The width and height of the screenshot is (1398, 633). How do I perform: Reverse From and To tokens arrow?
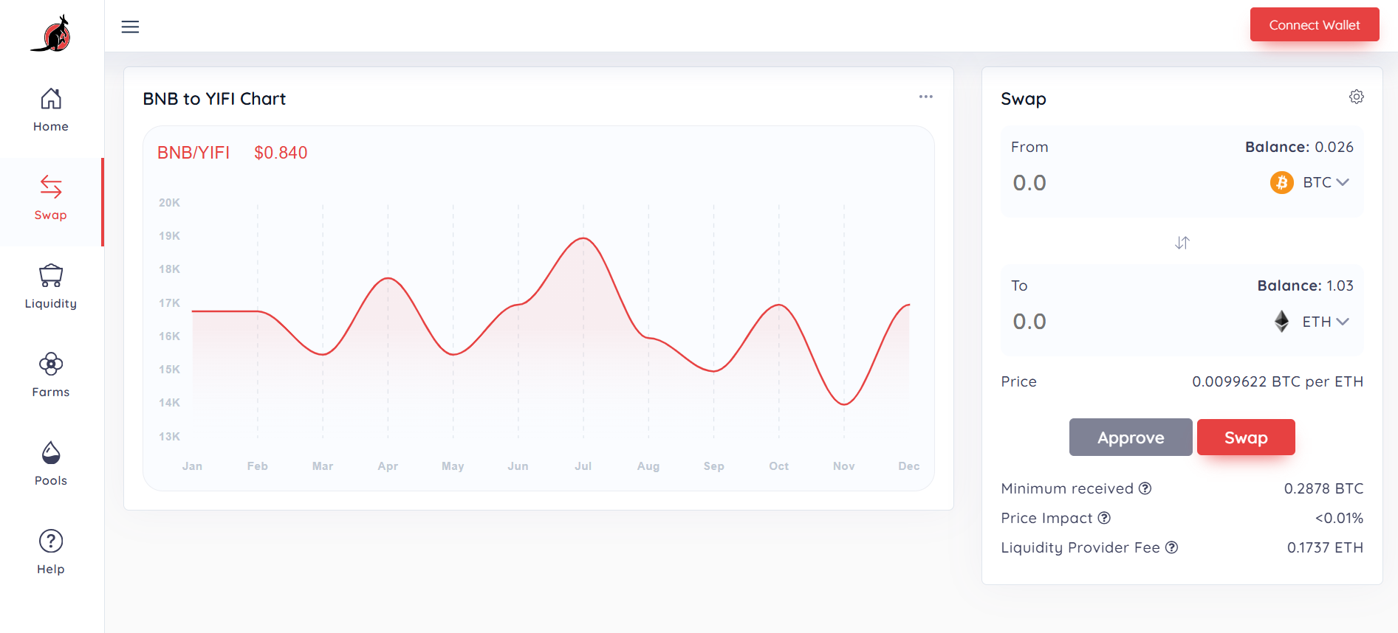[1182, 243]
